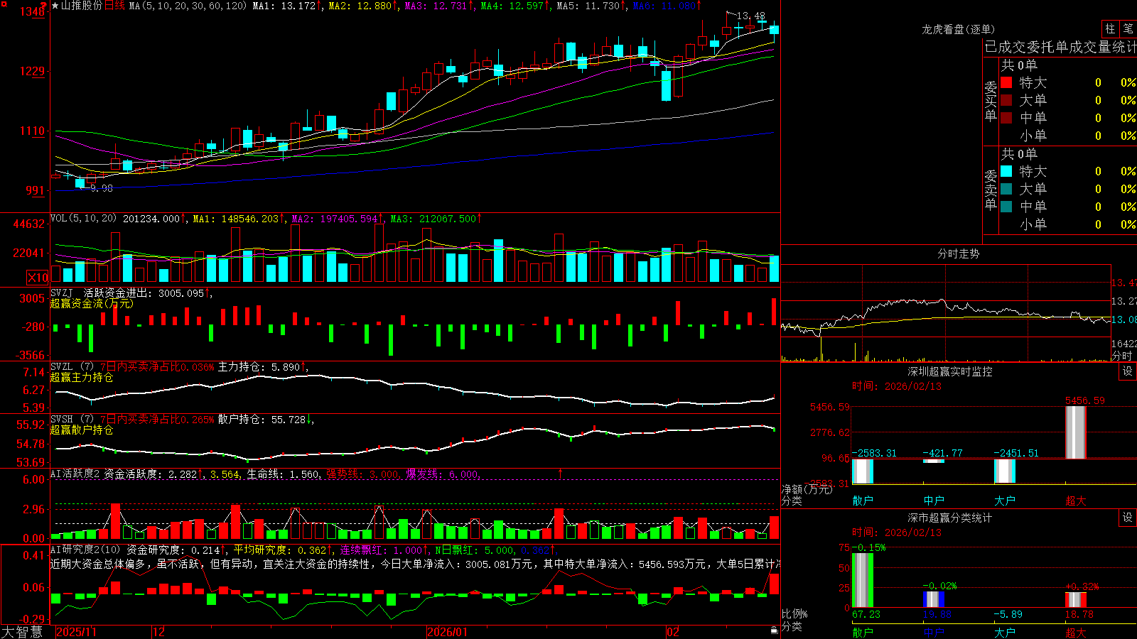Screen dimensions: 1137x639
Task: Click the AI研究度2(10) indicator label
Action: 85,550
